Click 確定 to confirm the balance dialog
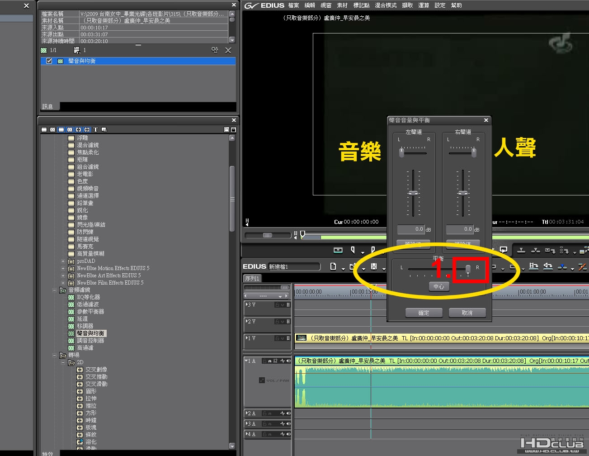589x456 pixels. click(x=424, y=313)
